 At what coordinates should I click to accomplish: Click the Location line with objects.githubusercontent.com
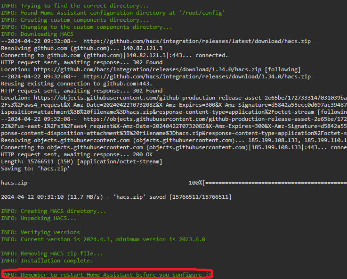click(174, 98)
